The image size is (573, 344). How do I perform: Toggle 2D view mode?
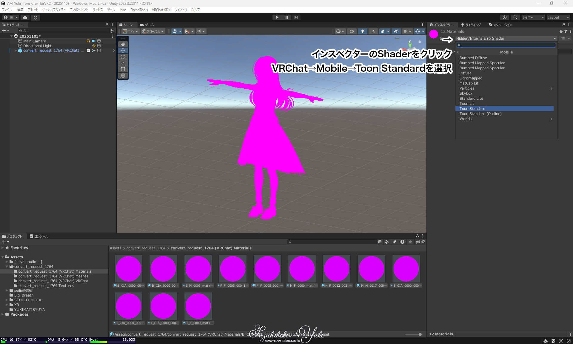click(352, 31)
